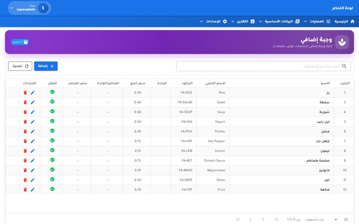Delete the Rice item with trash icon
The width and height of the screenshot is (359, 224).
click(x=25, y=93)
